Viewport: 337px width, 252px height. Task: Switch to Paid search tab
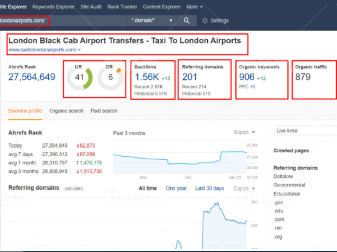104,111
